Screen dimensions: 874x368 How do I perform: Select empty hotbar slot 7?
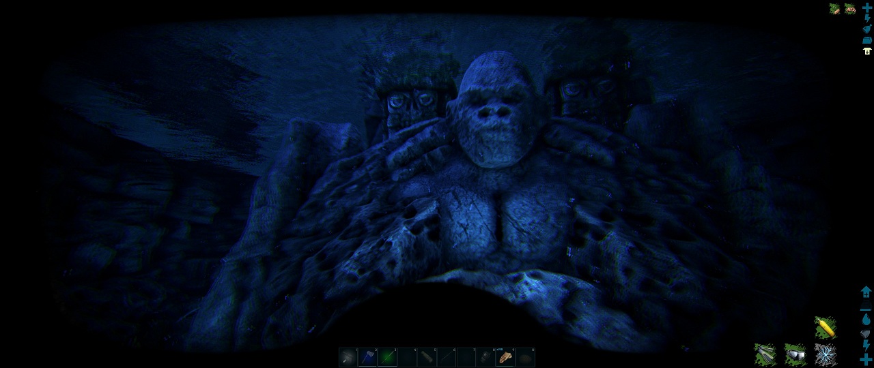(466, 357)
